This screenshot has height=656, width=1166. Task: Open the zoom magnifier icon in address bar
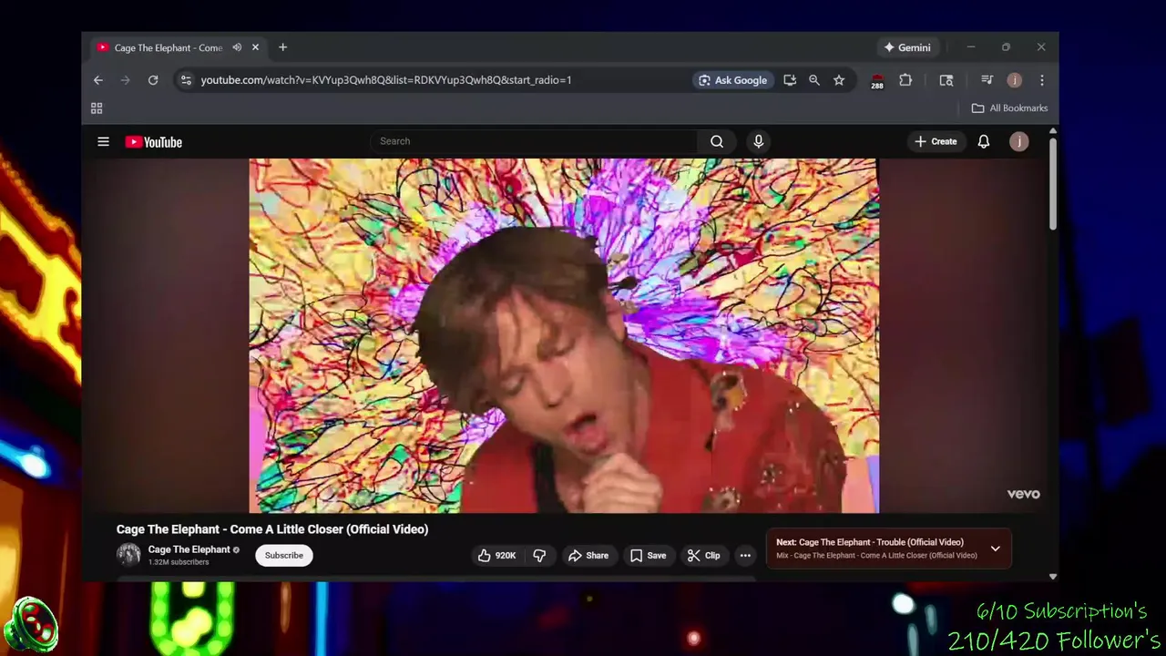814,80
